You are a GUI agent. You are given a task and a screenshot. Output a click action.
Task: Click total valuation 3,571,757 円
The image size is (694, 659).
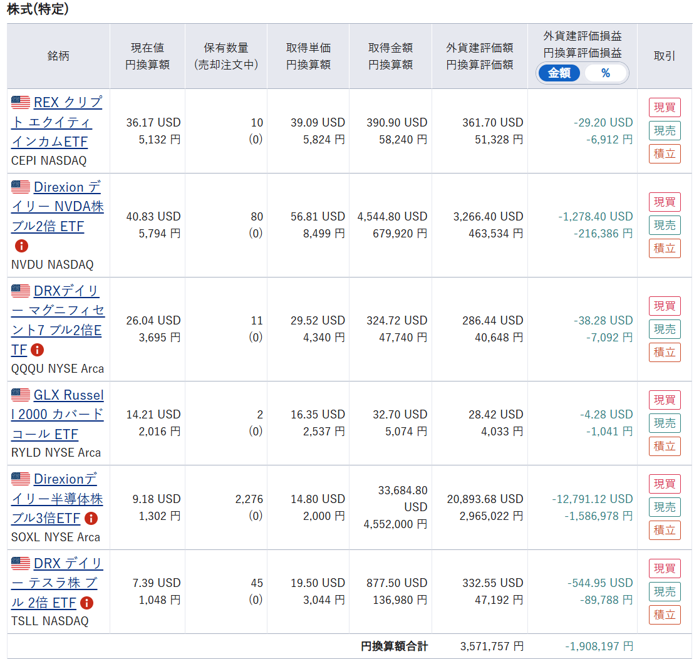point(492,646)
